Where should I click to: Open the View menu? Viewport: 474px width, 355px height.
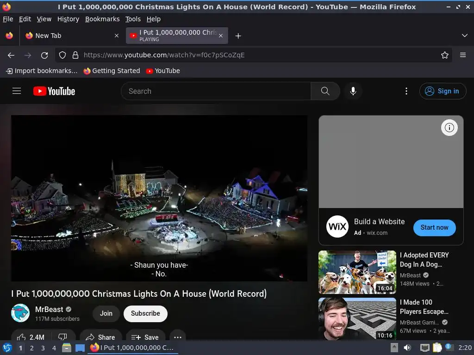coord(44,19)
